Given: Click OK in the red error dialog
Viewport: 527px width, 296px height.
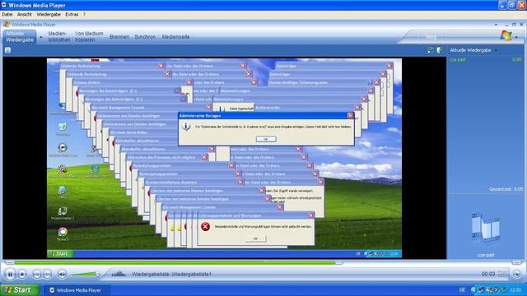Looking at the screenshot, I should [255, 238].
